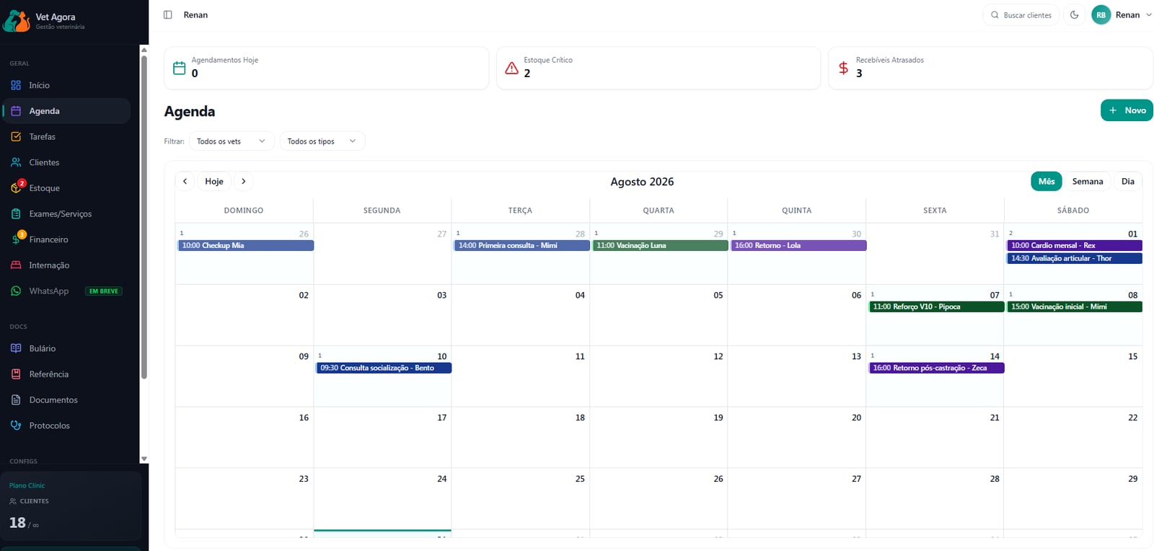Open Protocolos in the sidebar menu
This screenshot has height=551, width=1154.
66,426
